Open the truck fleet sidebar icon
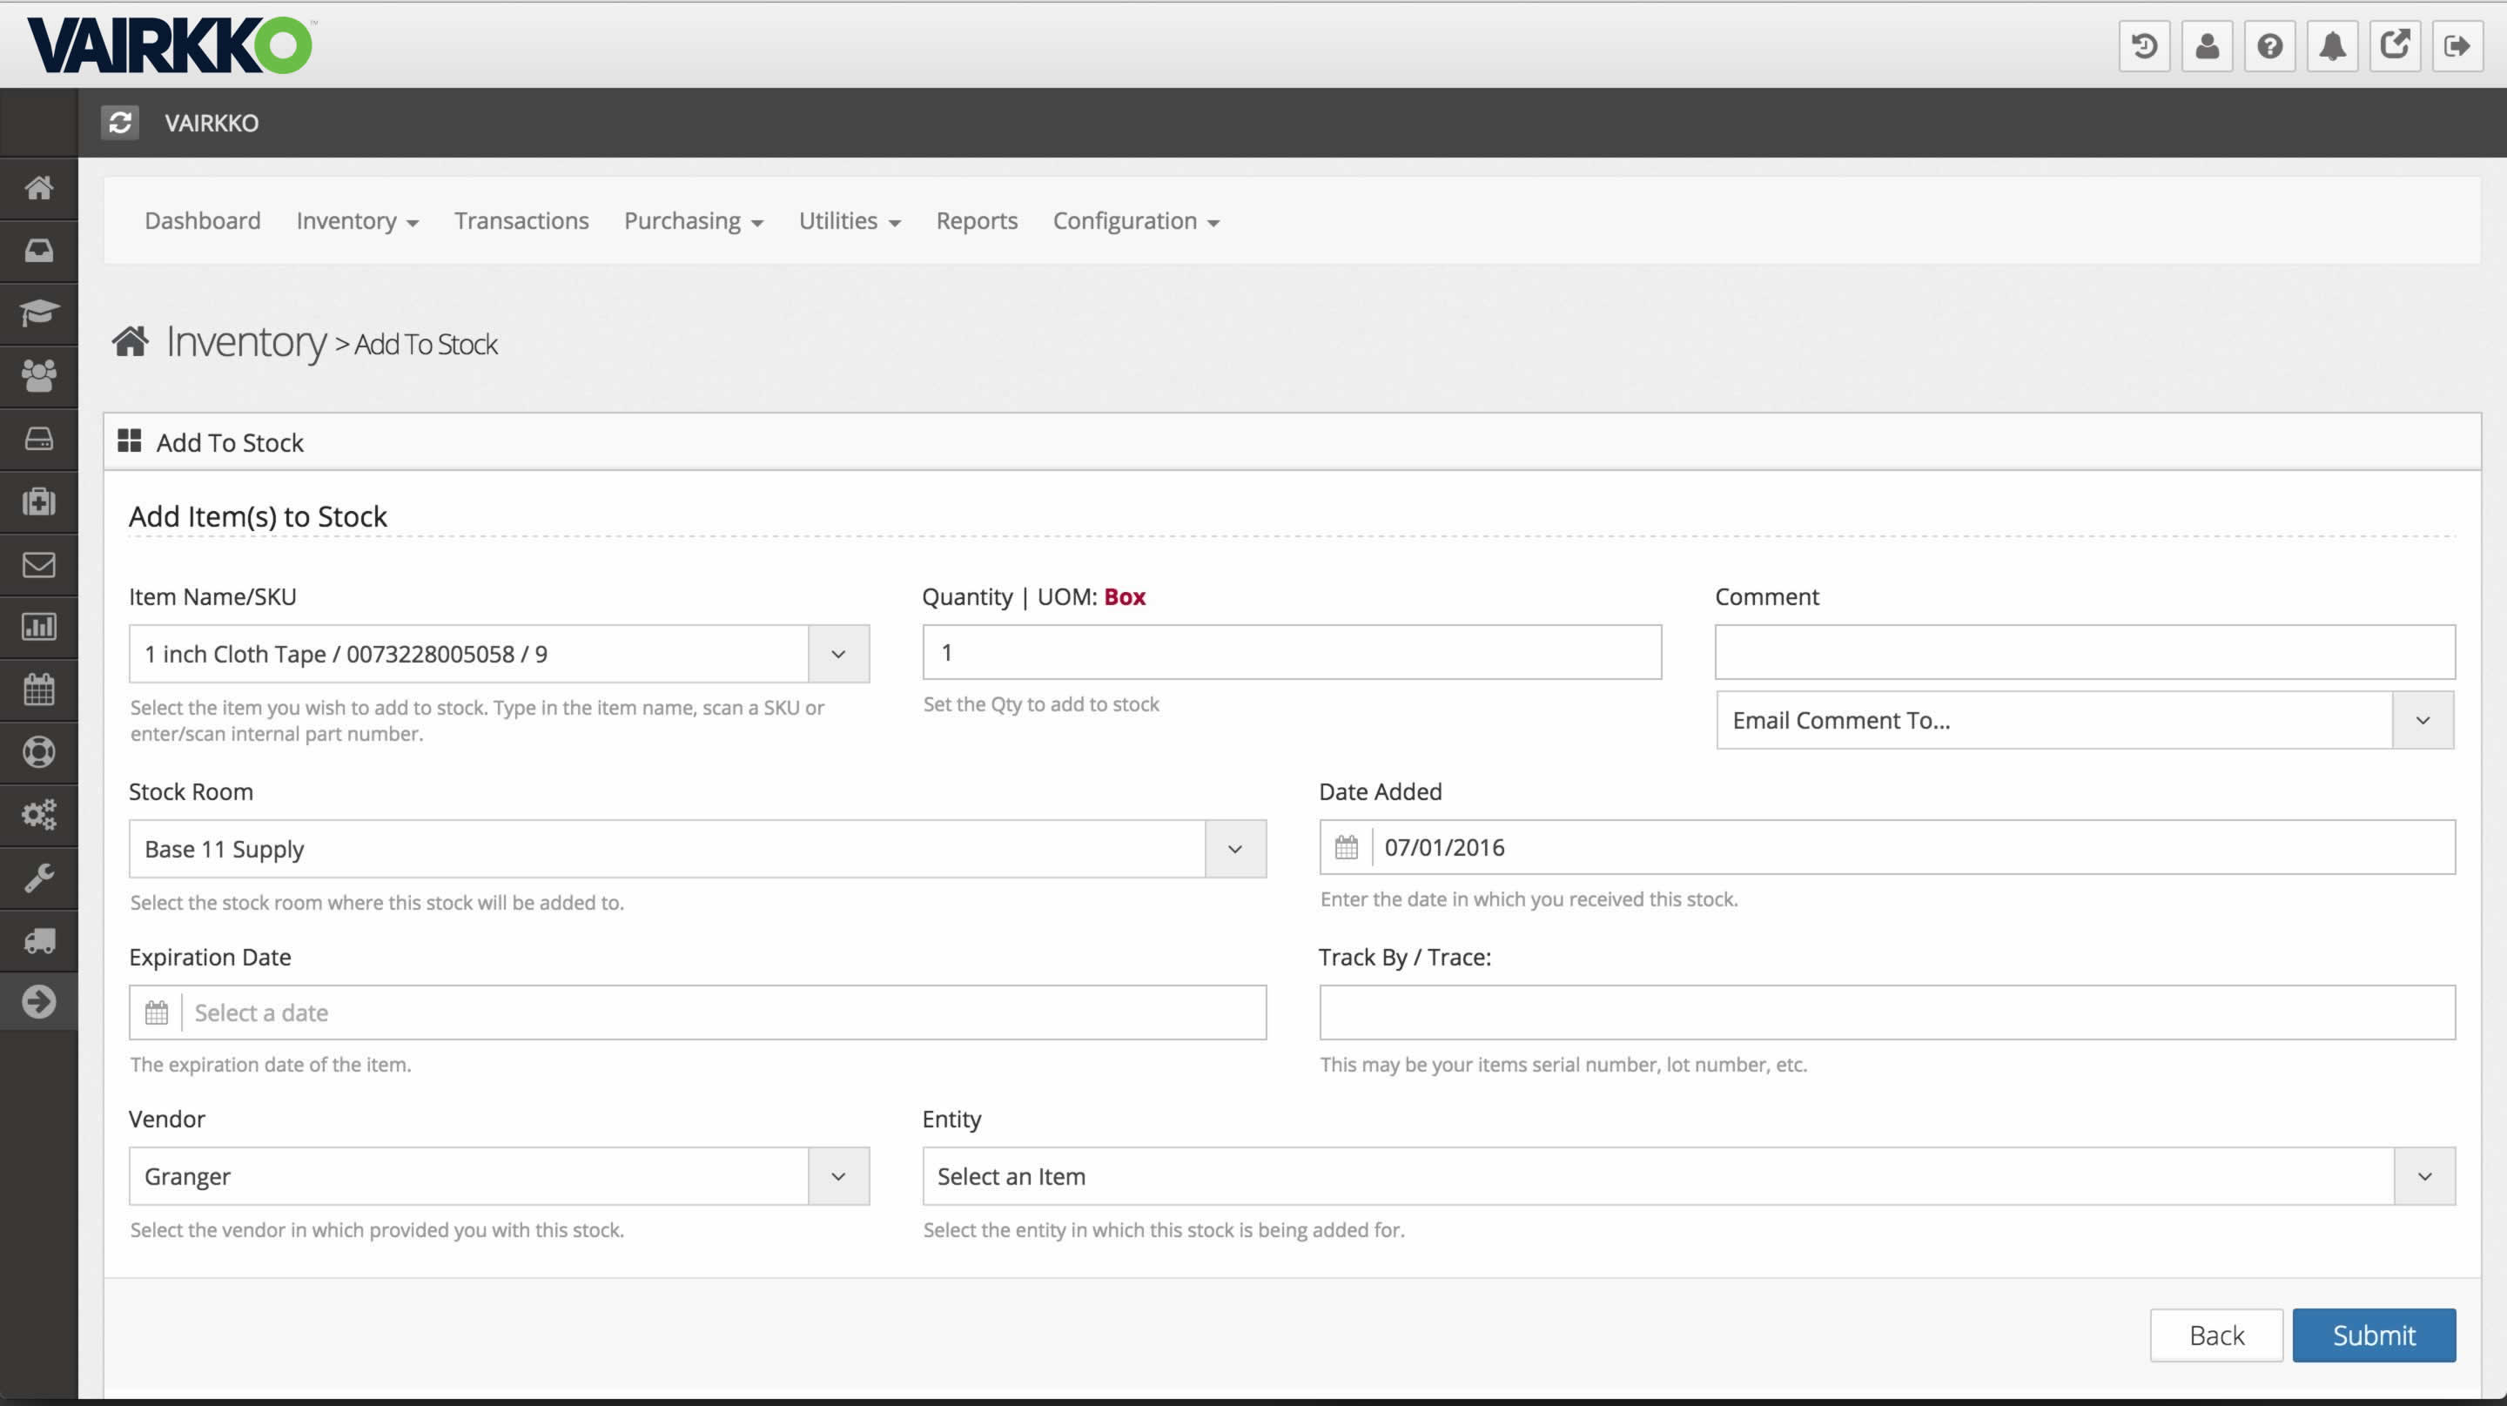 point(39,940)
